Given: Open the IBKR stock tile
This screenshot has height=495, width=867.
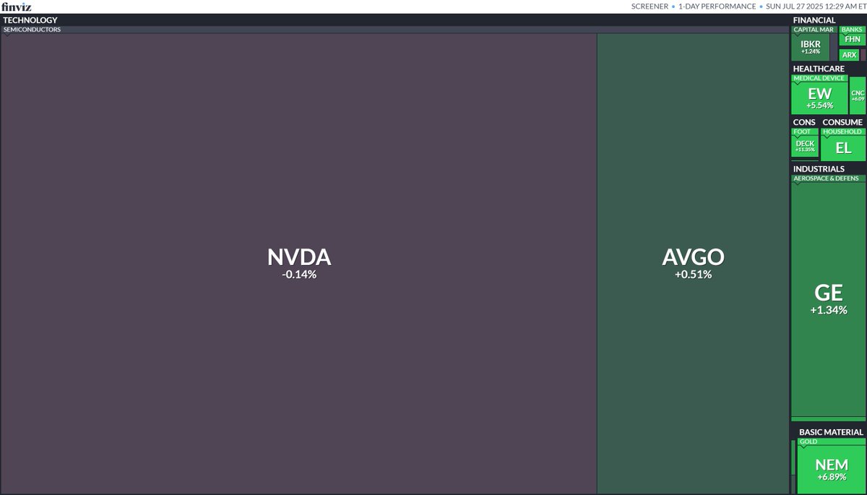Looking at the screenshot, I should pyautogui.click(x=811, y=47).
